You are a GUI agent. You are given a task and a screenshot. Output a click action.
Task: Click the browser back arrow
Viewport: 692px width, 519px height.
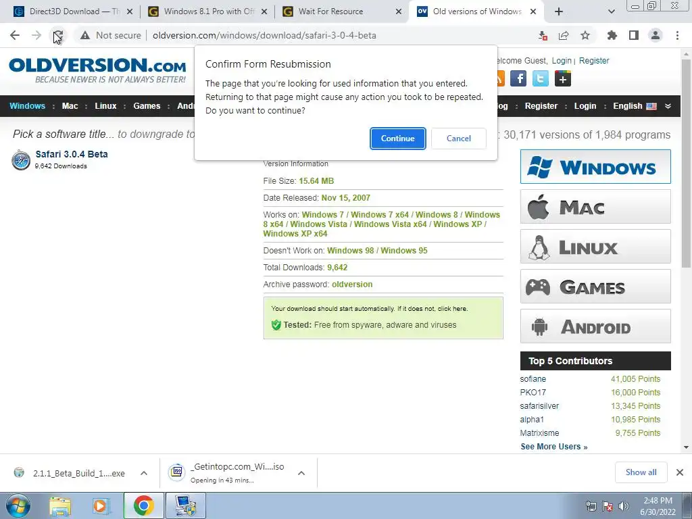click(x=15, y=35)
